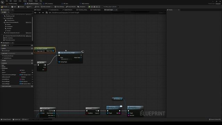Open the Output Log
This screenshot has height=125, width=222.
tap(16, 119)
